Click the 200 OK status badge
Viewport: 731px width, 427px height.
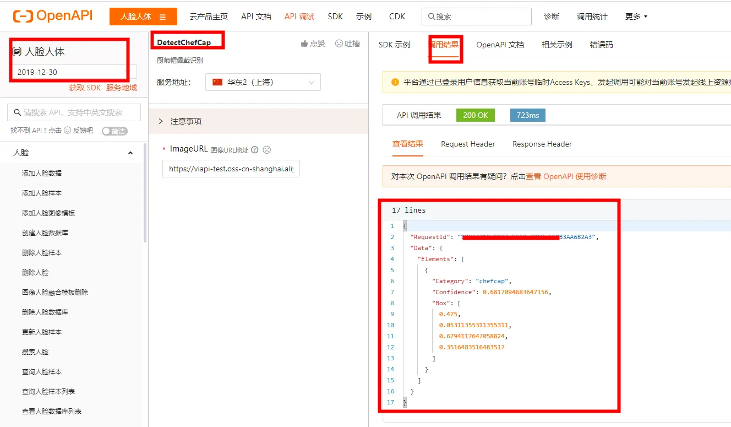tap(476, 115)
